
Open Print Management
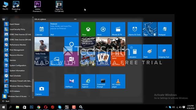tap(18, 50)
